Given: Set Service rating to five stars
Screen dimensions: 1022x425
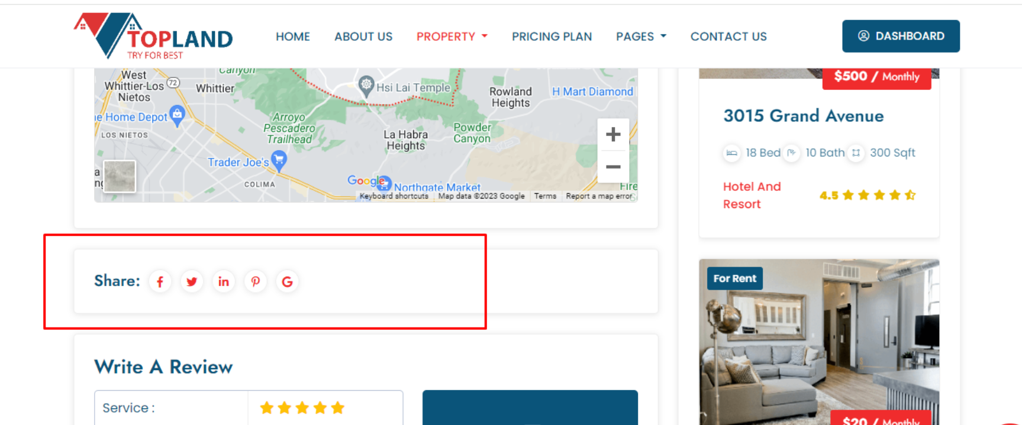Looking at the screenshot, I should point(338,408).
